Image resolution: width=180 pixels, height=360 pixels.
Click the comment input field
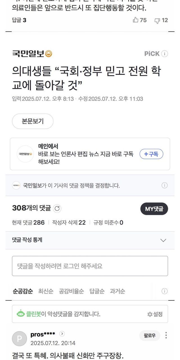click(x=90, y=266)
